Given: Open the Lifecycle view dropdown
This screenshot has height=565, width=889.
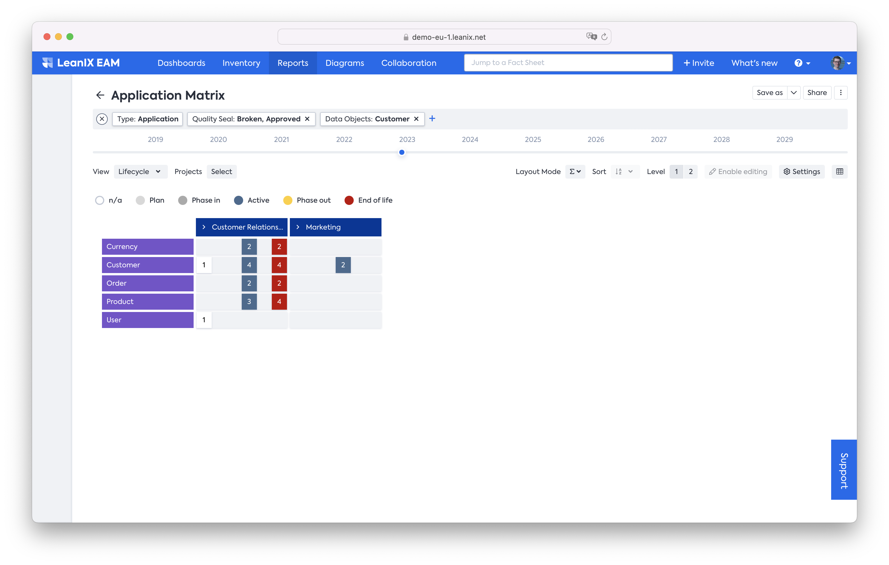Looking at the screenshot, I should pos(140,172).
